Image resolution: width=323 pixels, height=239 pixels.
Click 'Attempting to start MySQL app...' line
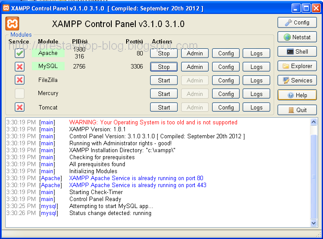coord(111,206)
